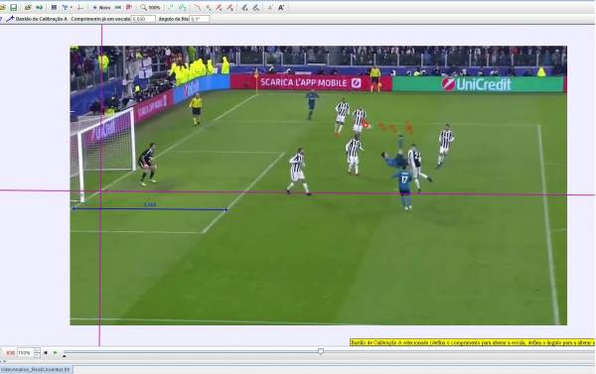Open the 100% zoom dropdown
Screen dimensions: 596x374
point(150,7)
